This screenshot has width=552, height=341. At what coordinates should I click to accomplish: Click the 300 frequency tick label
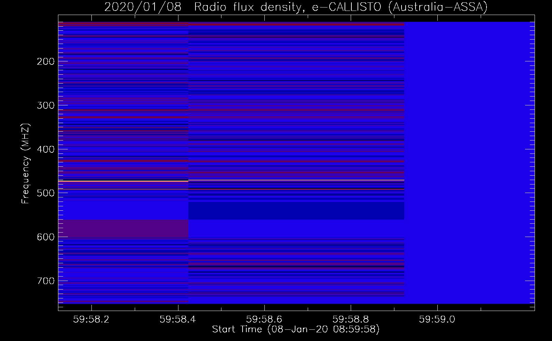[x=46, y=105]
